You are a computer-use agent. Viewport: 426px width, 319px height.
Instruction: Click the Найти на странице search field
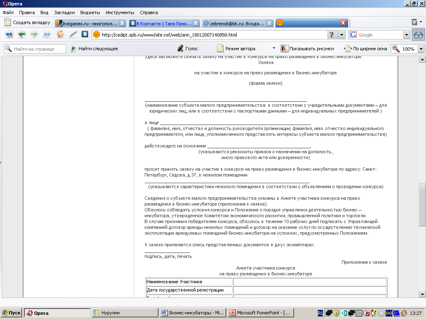(x=35, y=49)
